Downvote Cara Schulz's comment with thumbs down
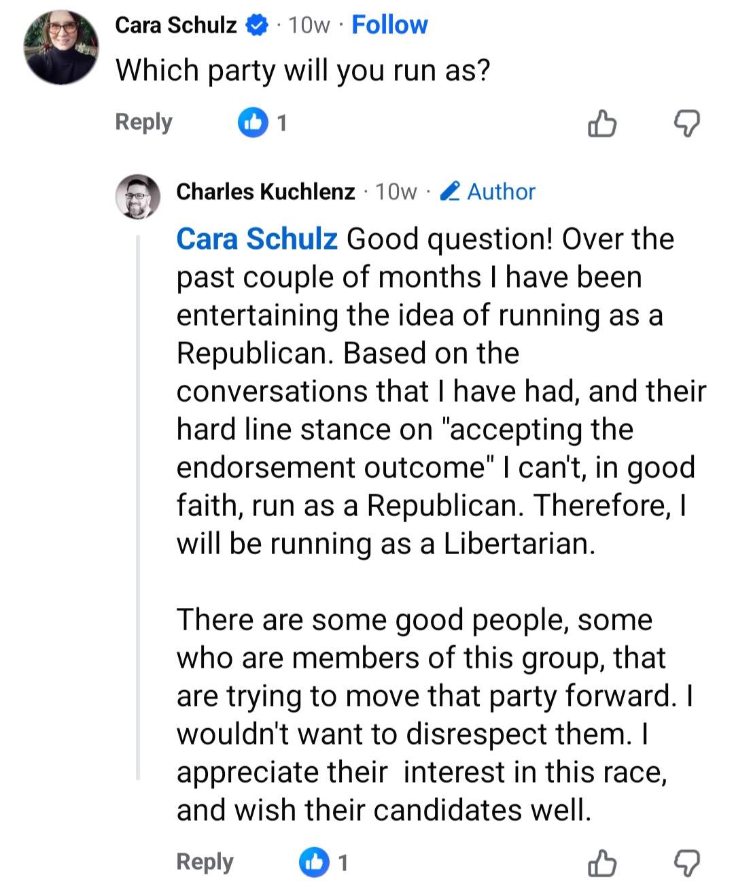This screenshot has width=734, height=890. pos(686,124)
